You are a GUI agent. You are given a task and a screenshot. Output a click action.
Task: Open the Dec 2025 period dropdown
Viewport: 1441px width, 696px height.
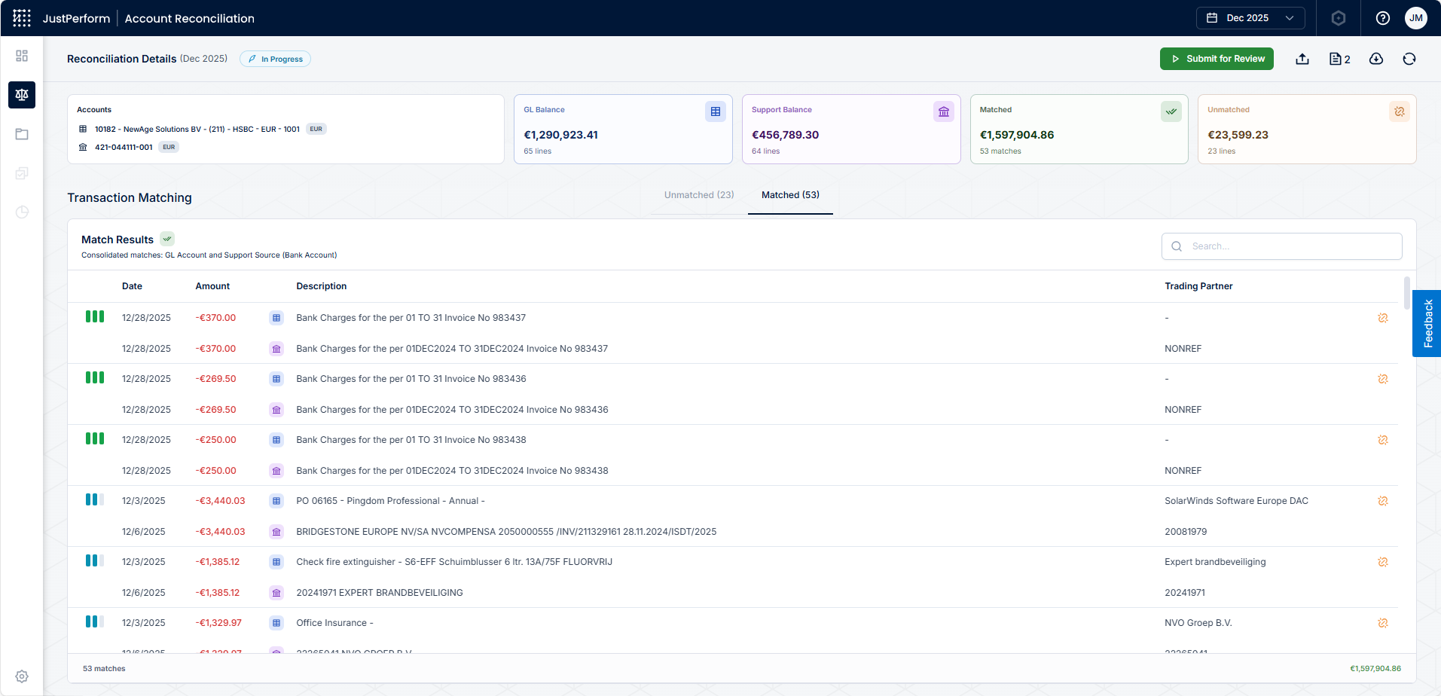click(1250, 18)
